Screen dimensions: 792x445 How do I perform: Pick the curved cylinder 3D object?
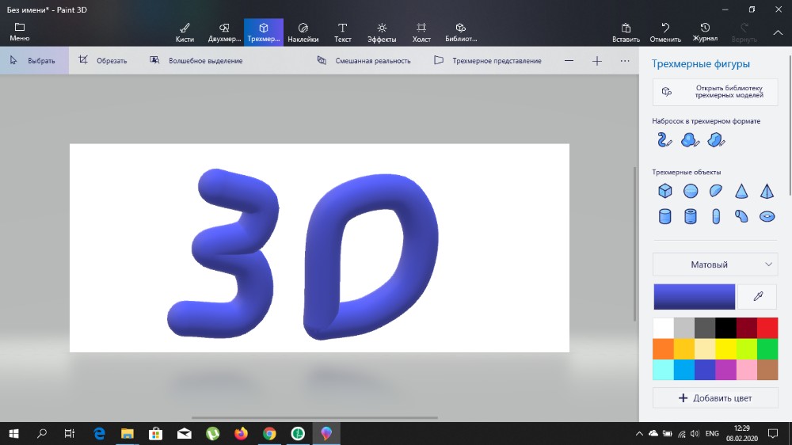(741, 217)
